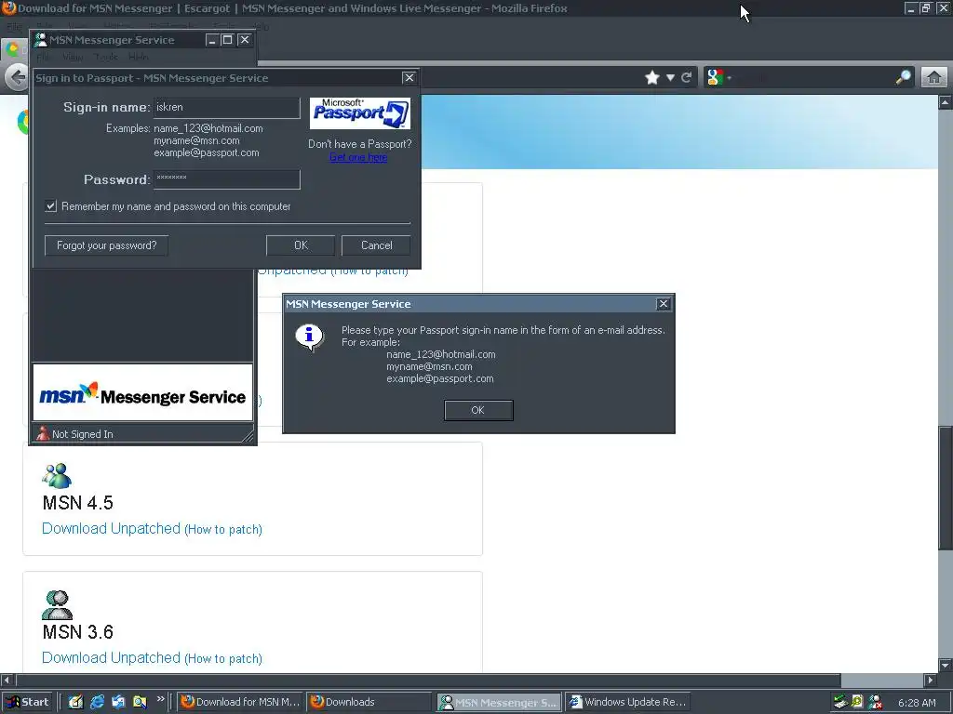The width and height of the screenshot is (953, 714).
Task: Click Download Unpatched link for MSN 4.5
Action: tap(112, 528)
